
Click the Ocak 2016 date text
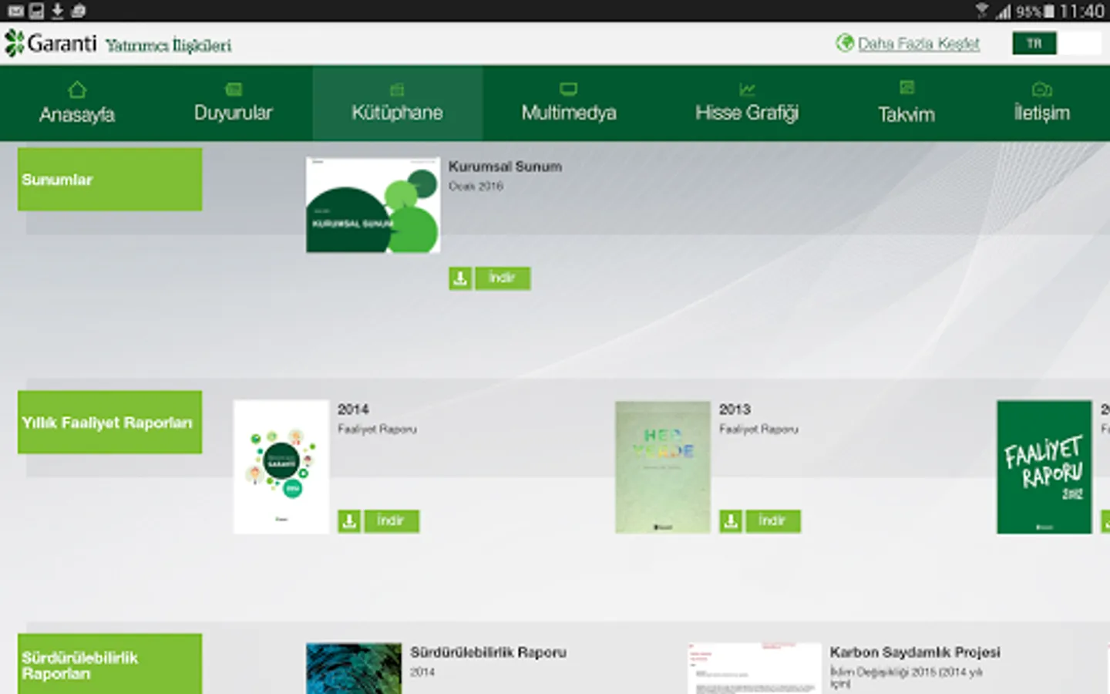pos(476,186)
